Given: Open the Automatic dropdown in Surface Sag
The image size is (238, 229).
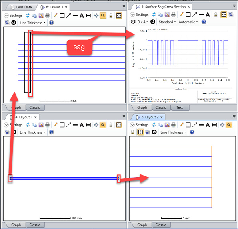Looking at the screenshot, I should click(x=188, y=22).
